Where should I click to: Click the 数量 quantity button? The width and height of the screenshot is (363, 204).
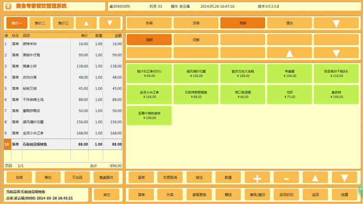click(228, 177)
